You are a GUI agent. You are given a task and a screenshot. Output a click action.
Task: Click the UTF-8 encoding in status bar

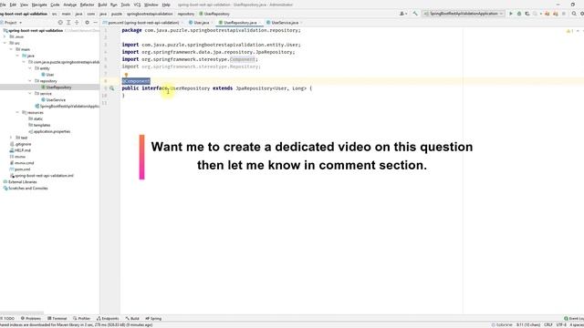click(x=561, y=325)
